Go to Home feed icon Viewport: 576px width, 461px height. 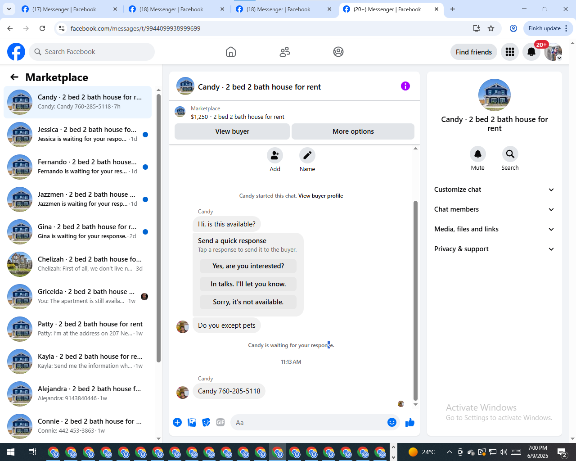(x=231, y=52)
